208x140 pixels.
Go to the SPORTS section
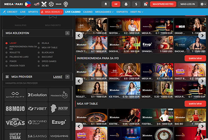pos(33,12)
